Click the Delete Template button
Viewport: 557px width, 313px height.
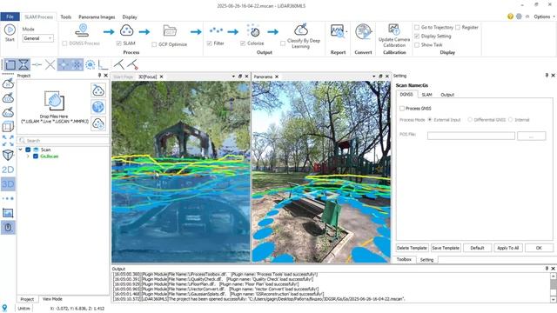(412, 248)
